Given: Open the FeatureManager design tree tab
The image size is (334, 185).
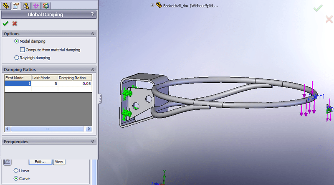Looking at the screenshot, I should click(x=6, y=5).
